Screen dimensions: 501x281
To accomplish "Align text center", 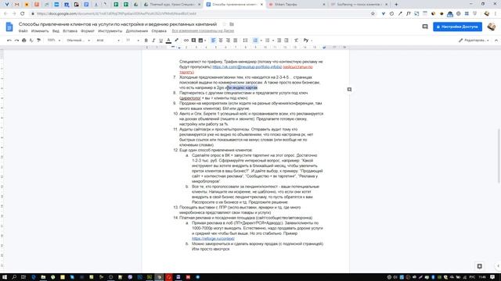I will (x=221, y=41).
